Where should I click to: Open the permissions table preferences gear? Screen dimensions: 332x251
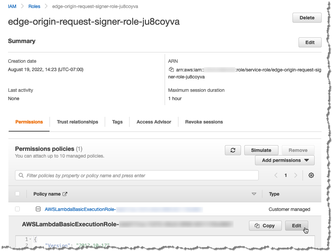click(x=311, y=175)
